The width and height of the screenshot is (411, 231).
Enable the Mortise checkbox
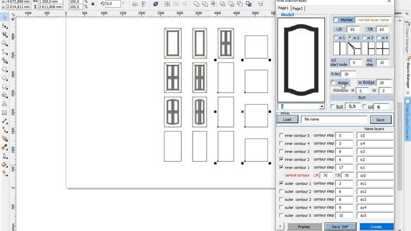[x=336, y=20]
